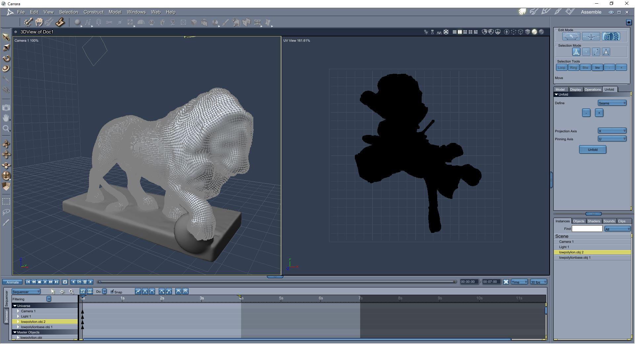The height and width of the screenshot is (344, 635).
Task: Click the key icon create keyframe button
Action: 79,282
